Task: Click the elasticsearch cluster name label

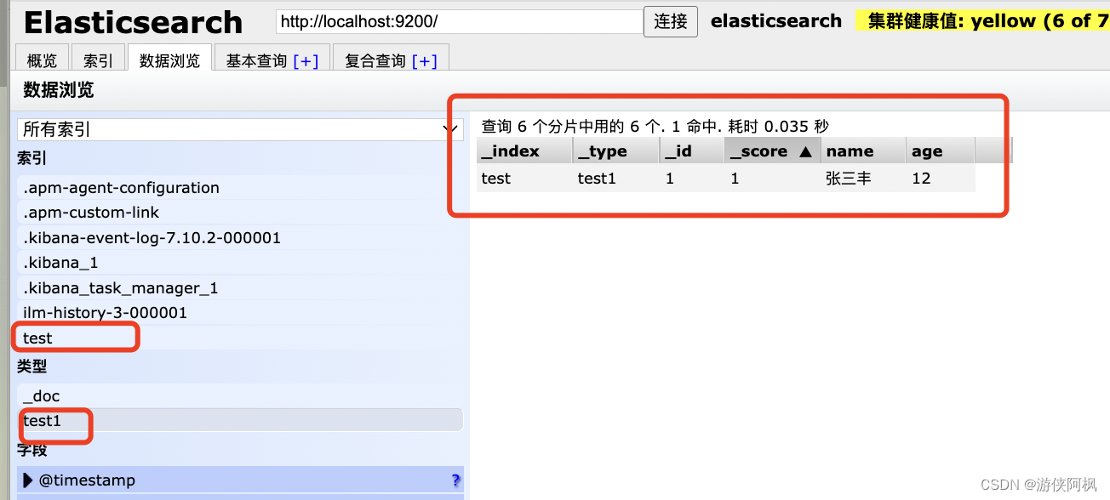Action: click(x=776, y=21)
